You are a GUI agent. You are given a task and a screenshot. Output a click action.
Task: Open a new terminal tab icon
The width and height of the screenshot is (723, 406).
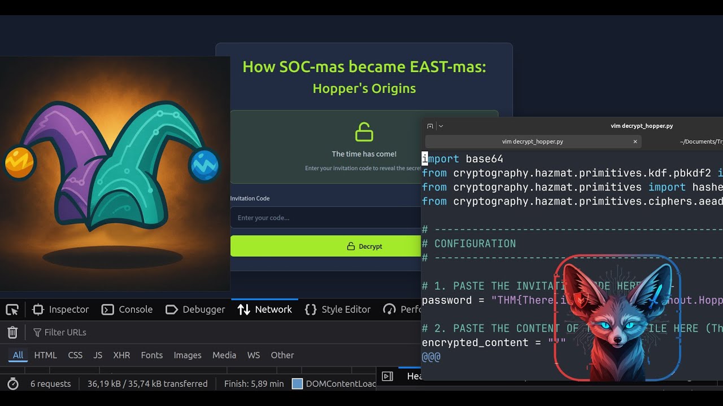click(x=430, y=126)
